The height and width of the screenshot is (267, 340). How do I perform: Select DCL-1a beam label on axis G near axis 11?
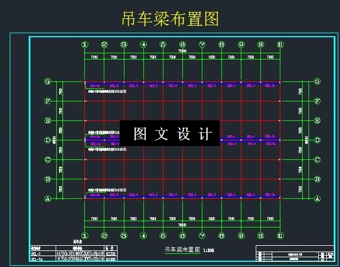(x=270, y=86)
